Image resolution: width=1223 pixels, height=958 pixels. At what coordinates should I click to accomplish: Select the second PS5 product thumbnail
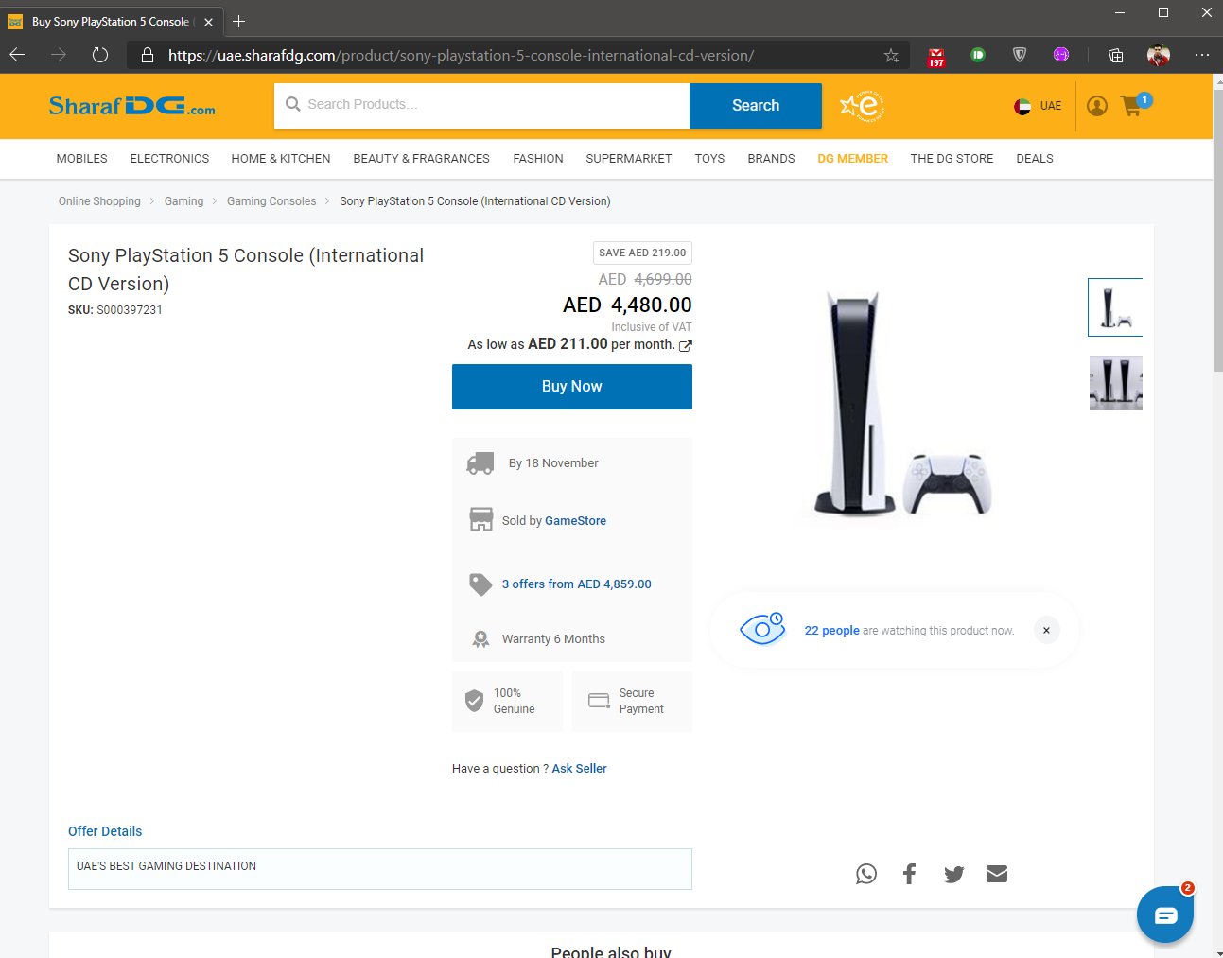(x=1116, y=383)
